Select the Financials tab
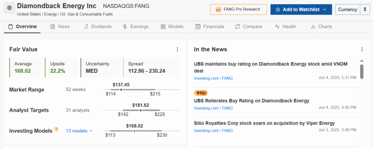Image resolution: width=373 pixels, height=149 pixels. click(209, 27)
